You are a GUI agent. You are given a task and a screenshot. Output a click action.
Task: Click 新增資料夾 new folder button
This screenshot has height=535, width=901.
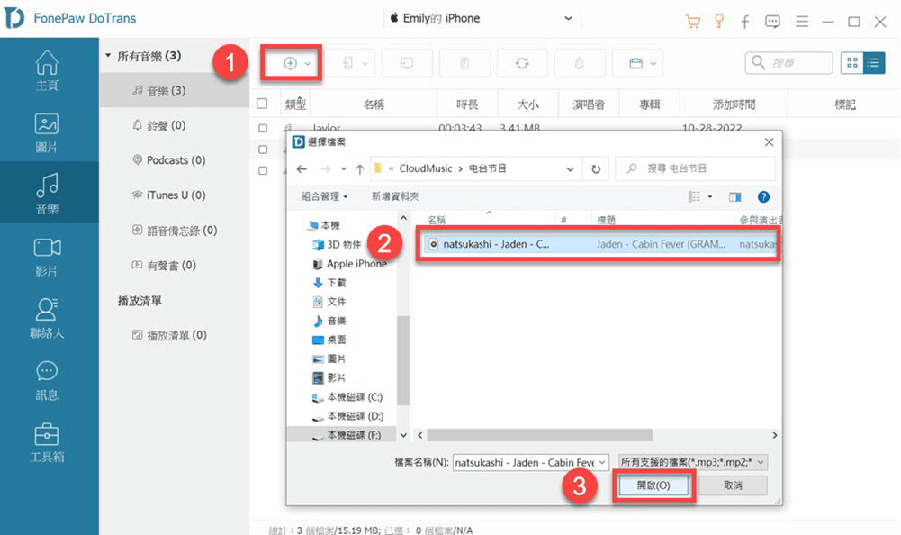pyautogui.click(x=395, y=196)
